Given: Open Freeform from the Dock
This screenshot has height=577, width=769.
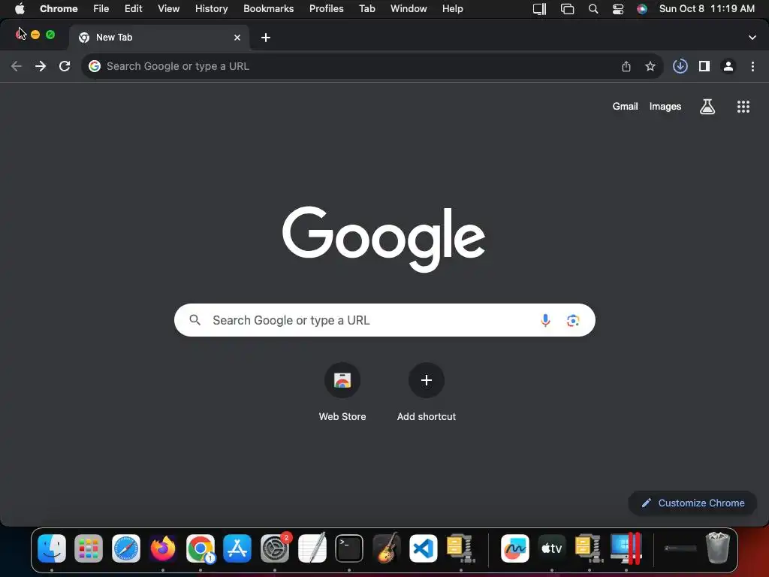Looking at the screenshot, I should tap(515, 548).
